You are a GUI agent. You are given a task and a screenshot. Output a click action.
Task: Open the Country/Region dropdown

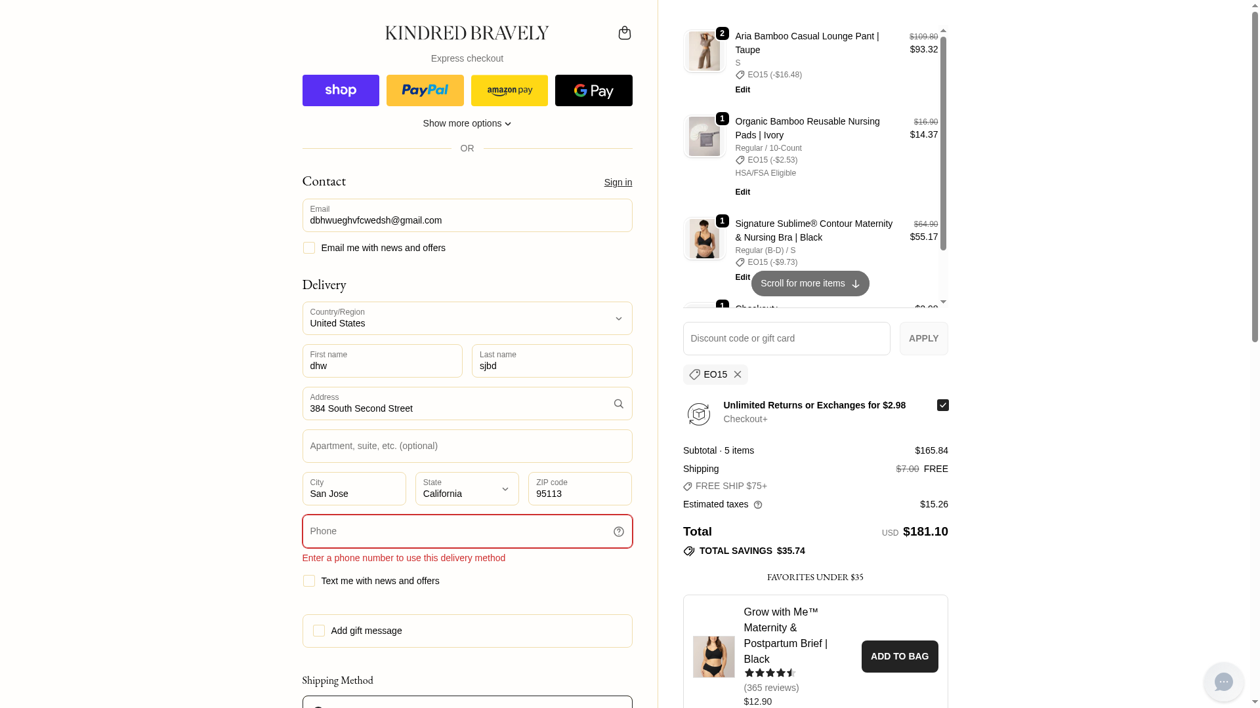(x=467, y=319)
